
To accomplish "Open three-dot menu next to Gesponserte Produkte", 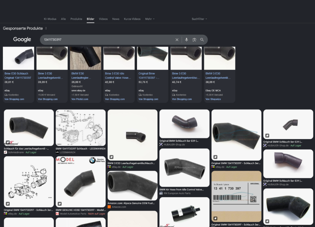I will (x=46, y=28).
